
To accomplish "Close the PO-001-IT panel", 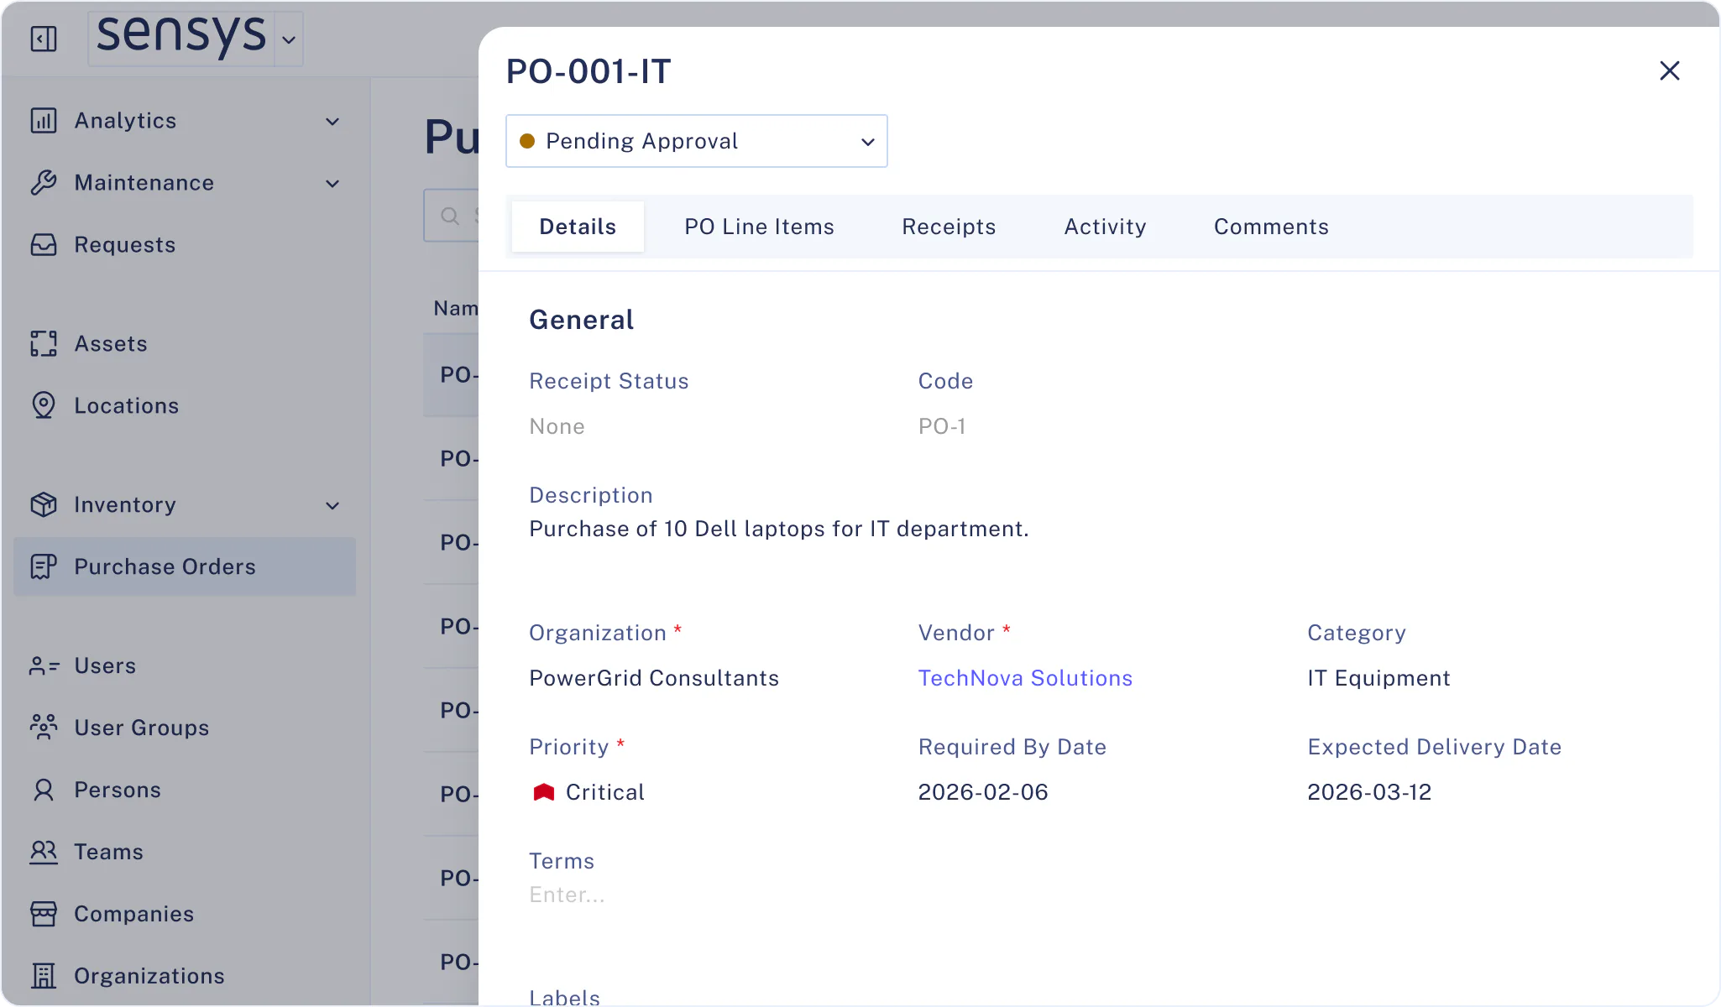I will pos(1670,71).
